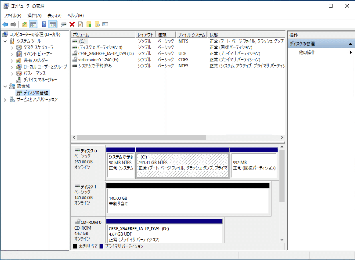Image resolution: width=355 pixels, height=260 pixels.
Task: Select the 249.41 GB (C:) partition block
Action: (x=182, y=165)
